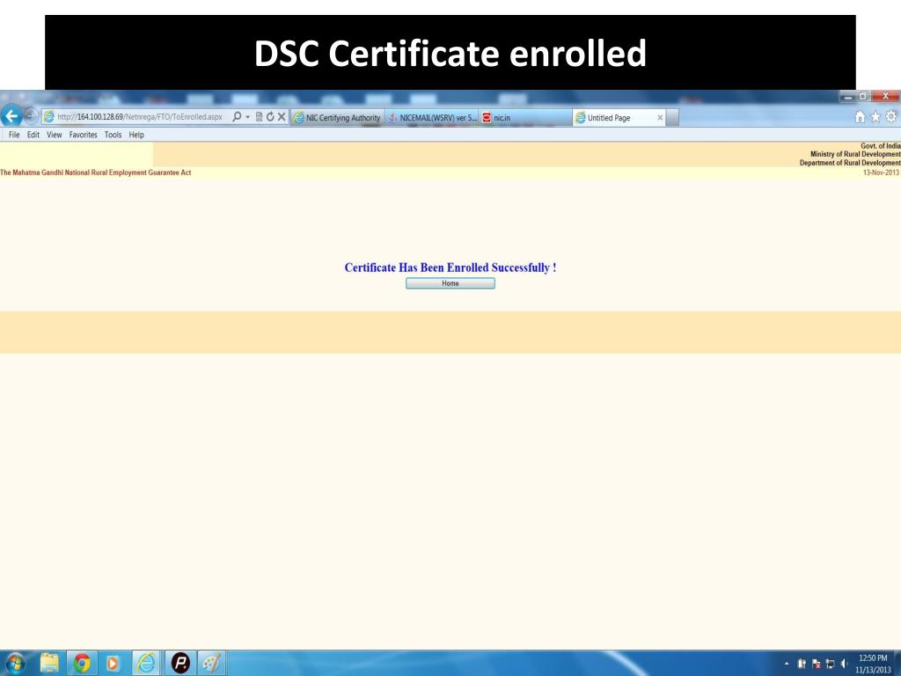Viewport: 901px width, 676px height.
Task: Click the 'Ministry of Rural Development' text
Action: pyautogui.click(x=855, y=154)
